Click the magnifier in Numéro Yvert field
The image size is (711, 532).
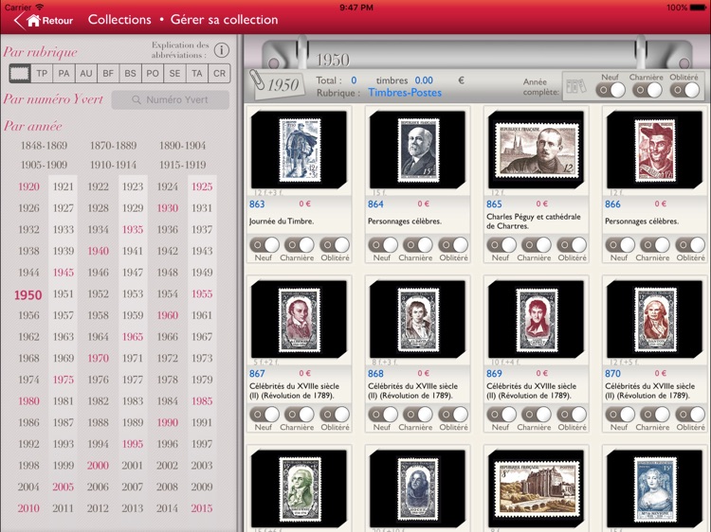tap(136, 99)
